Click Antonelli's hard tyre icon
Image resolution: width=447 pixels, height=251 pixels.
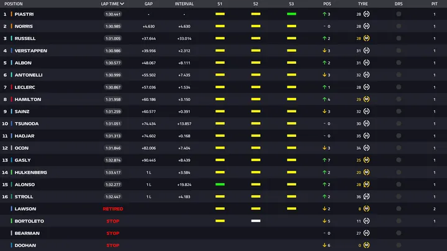point(366,75)
